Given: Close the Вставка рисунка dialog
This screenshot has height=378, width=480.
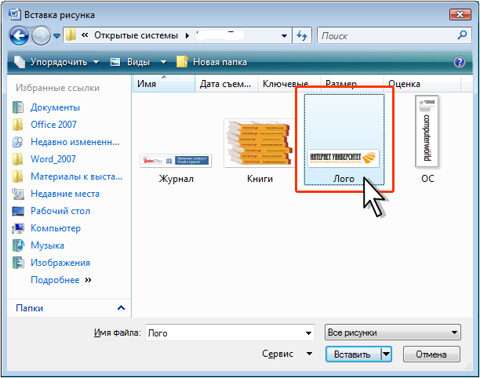Looking at the screenshot, I should tap(460, 14).
